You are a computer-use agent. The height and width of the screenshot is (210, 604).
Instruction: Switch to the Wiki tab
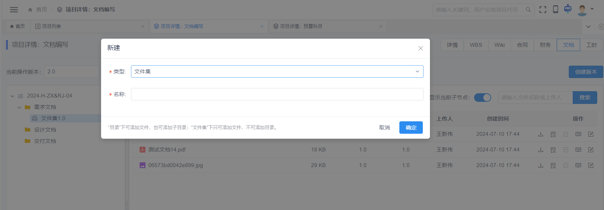(x=499, y=45)
